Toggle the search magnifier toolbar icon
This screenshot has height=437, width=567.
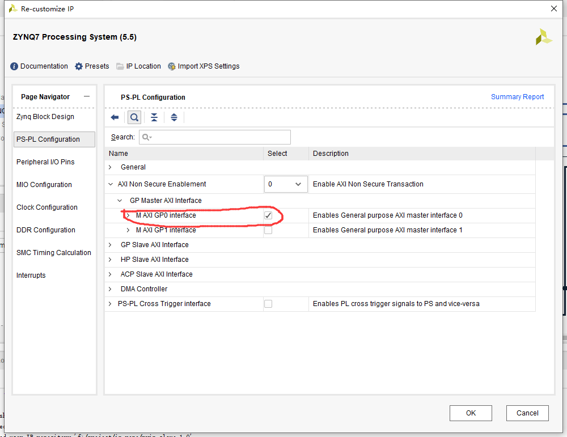[x=134, y=117]
